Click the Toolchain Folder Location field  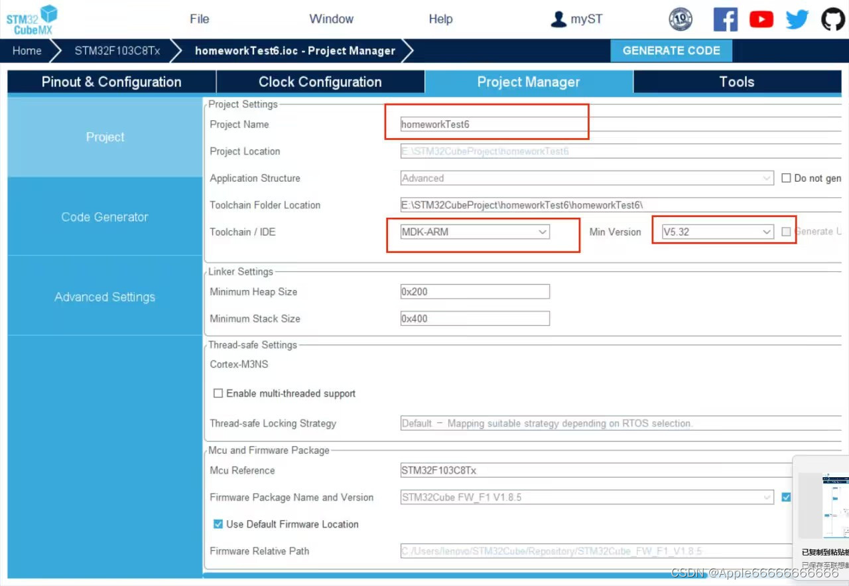620,205
